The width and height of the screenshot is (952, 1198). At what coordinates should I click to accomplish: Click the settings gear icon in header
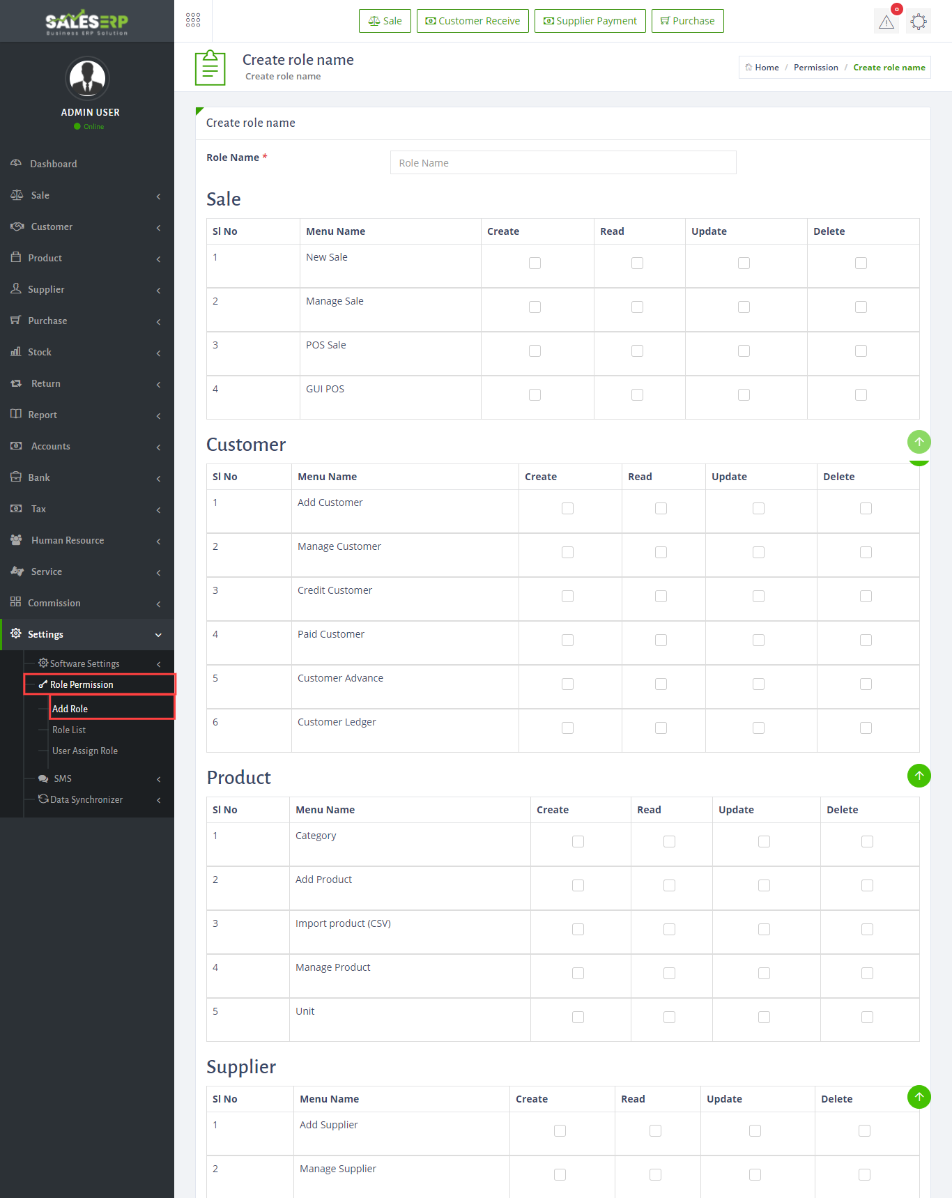point(919,22)
